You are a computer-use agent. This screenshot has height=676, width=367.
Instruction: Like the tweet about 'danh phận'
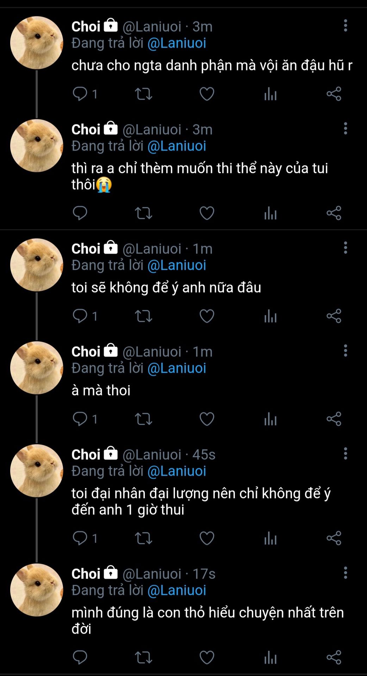207,94
